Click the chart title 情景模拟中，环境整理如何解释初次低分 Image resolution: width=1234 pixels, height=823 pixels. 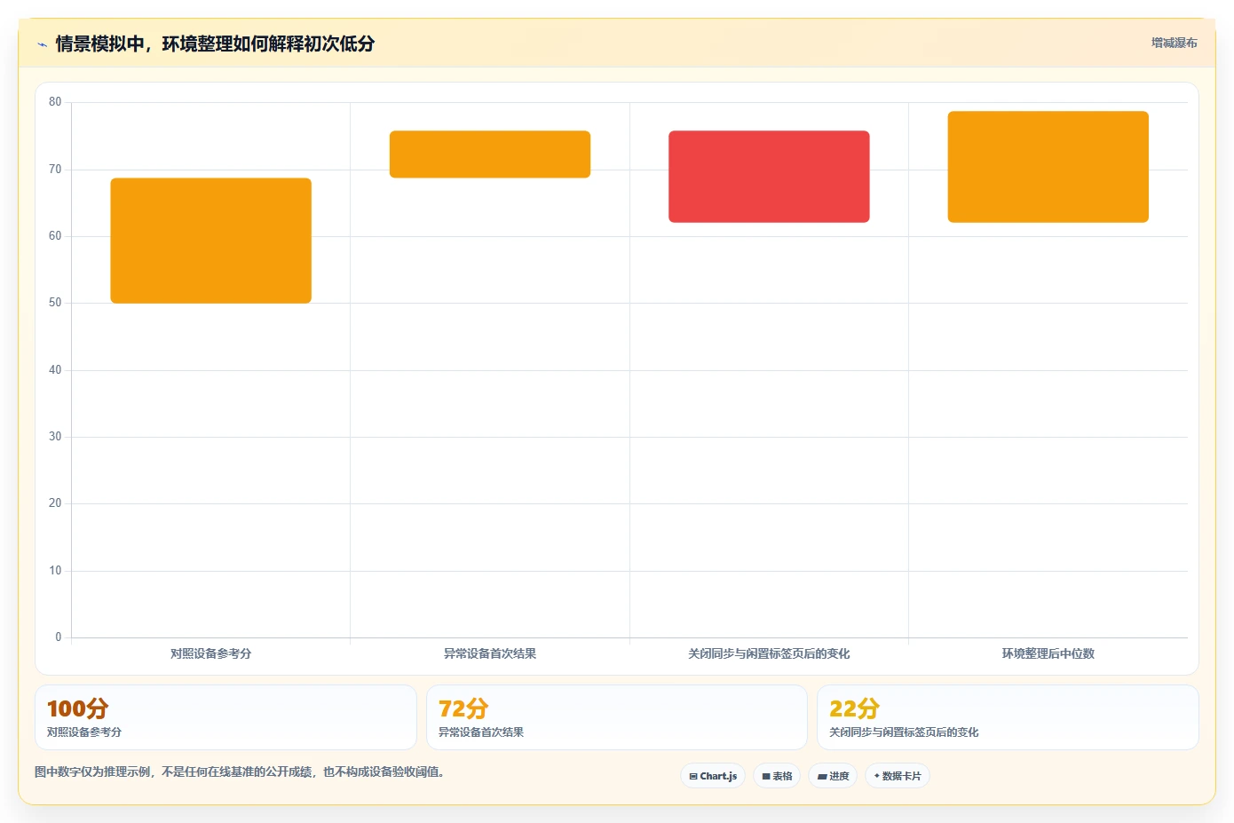coord(215,44)
